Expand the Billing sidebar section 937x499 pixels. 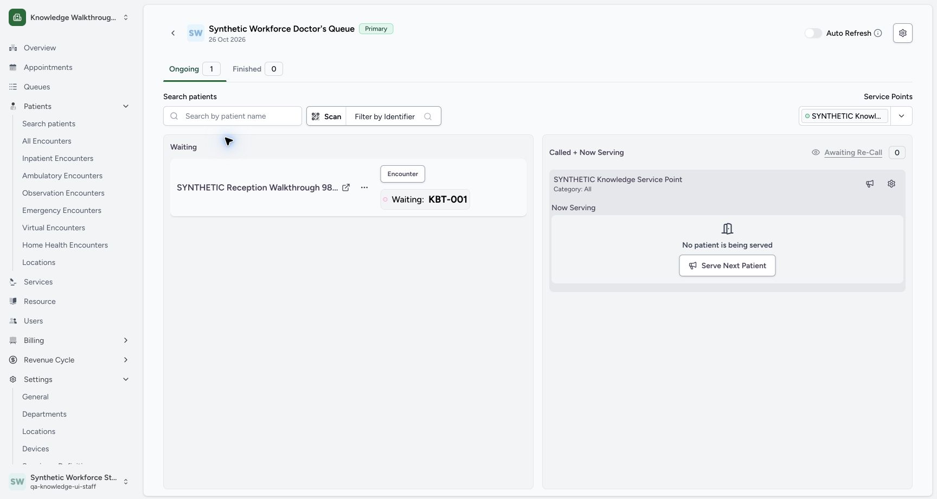pyautogui.click(x=126, y=340)
